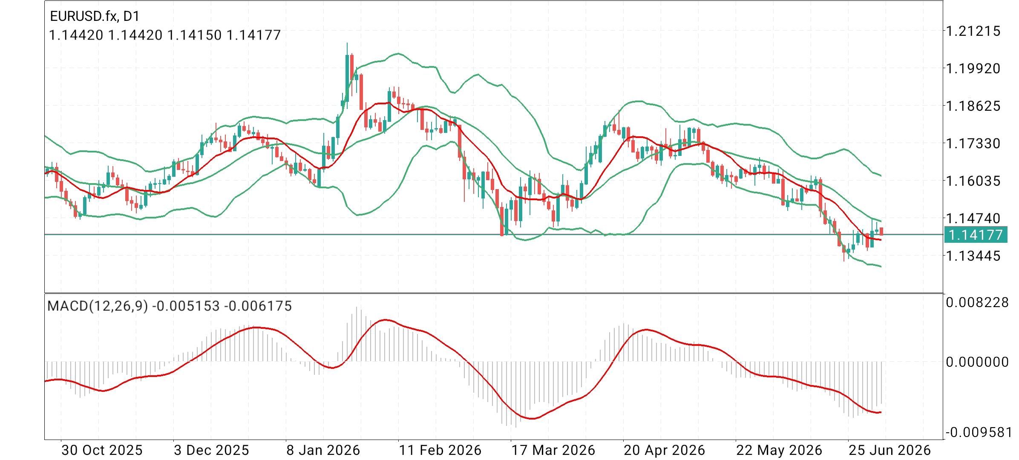Click the 20 Apr 2026 date label
Screen dimensions: 1019x460
coord(664,450)
